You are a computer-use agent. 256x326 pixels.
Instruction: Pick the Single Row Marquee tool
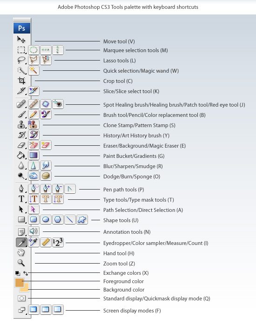(x=46, y=50)
